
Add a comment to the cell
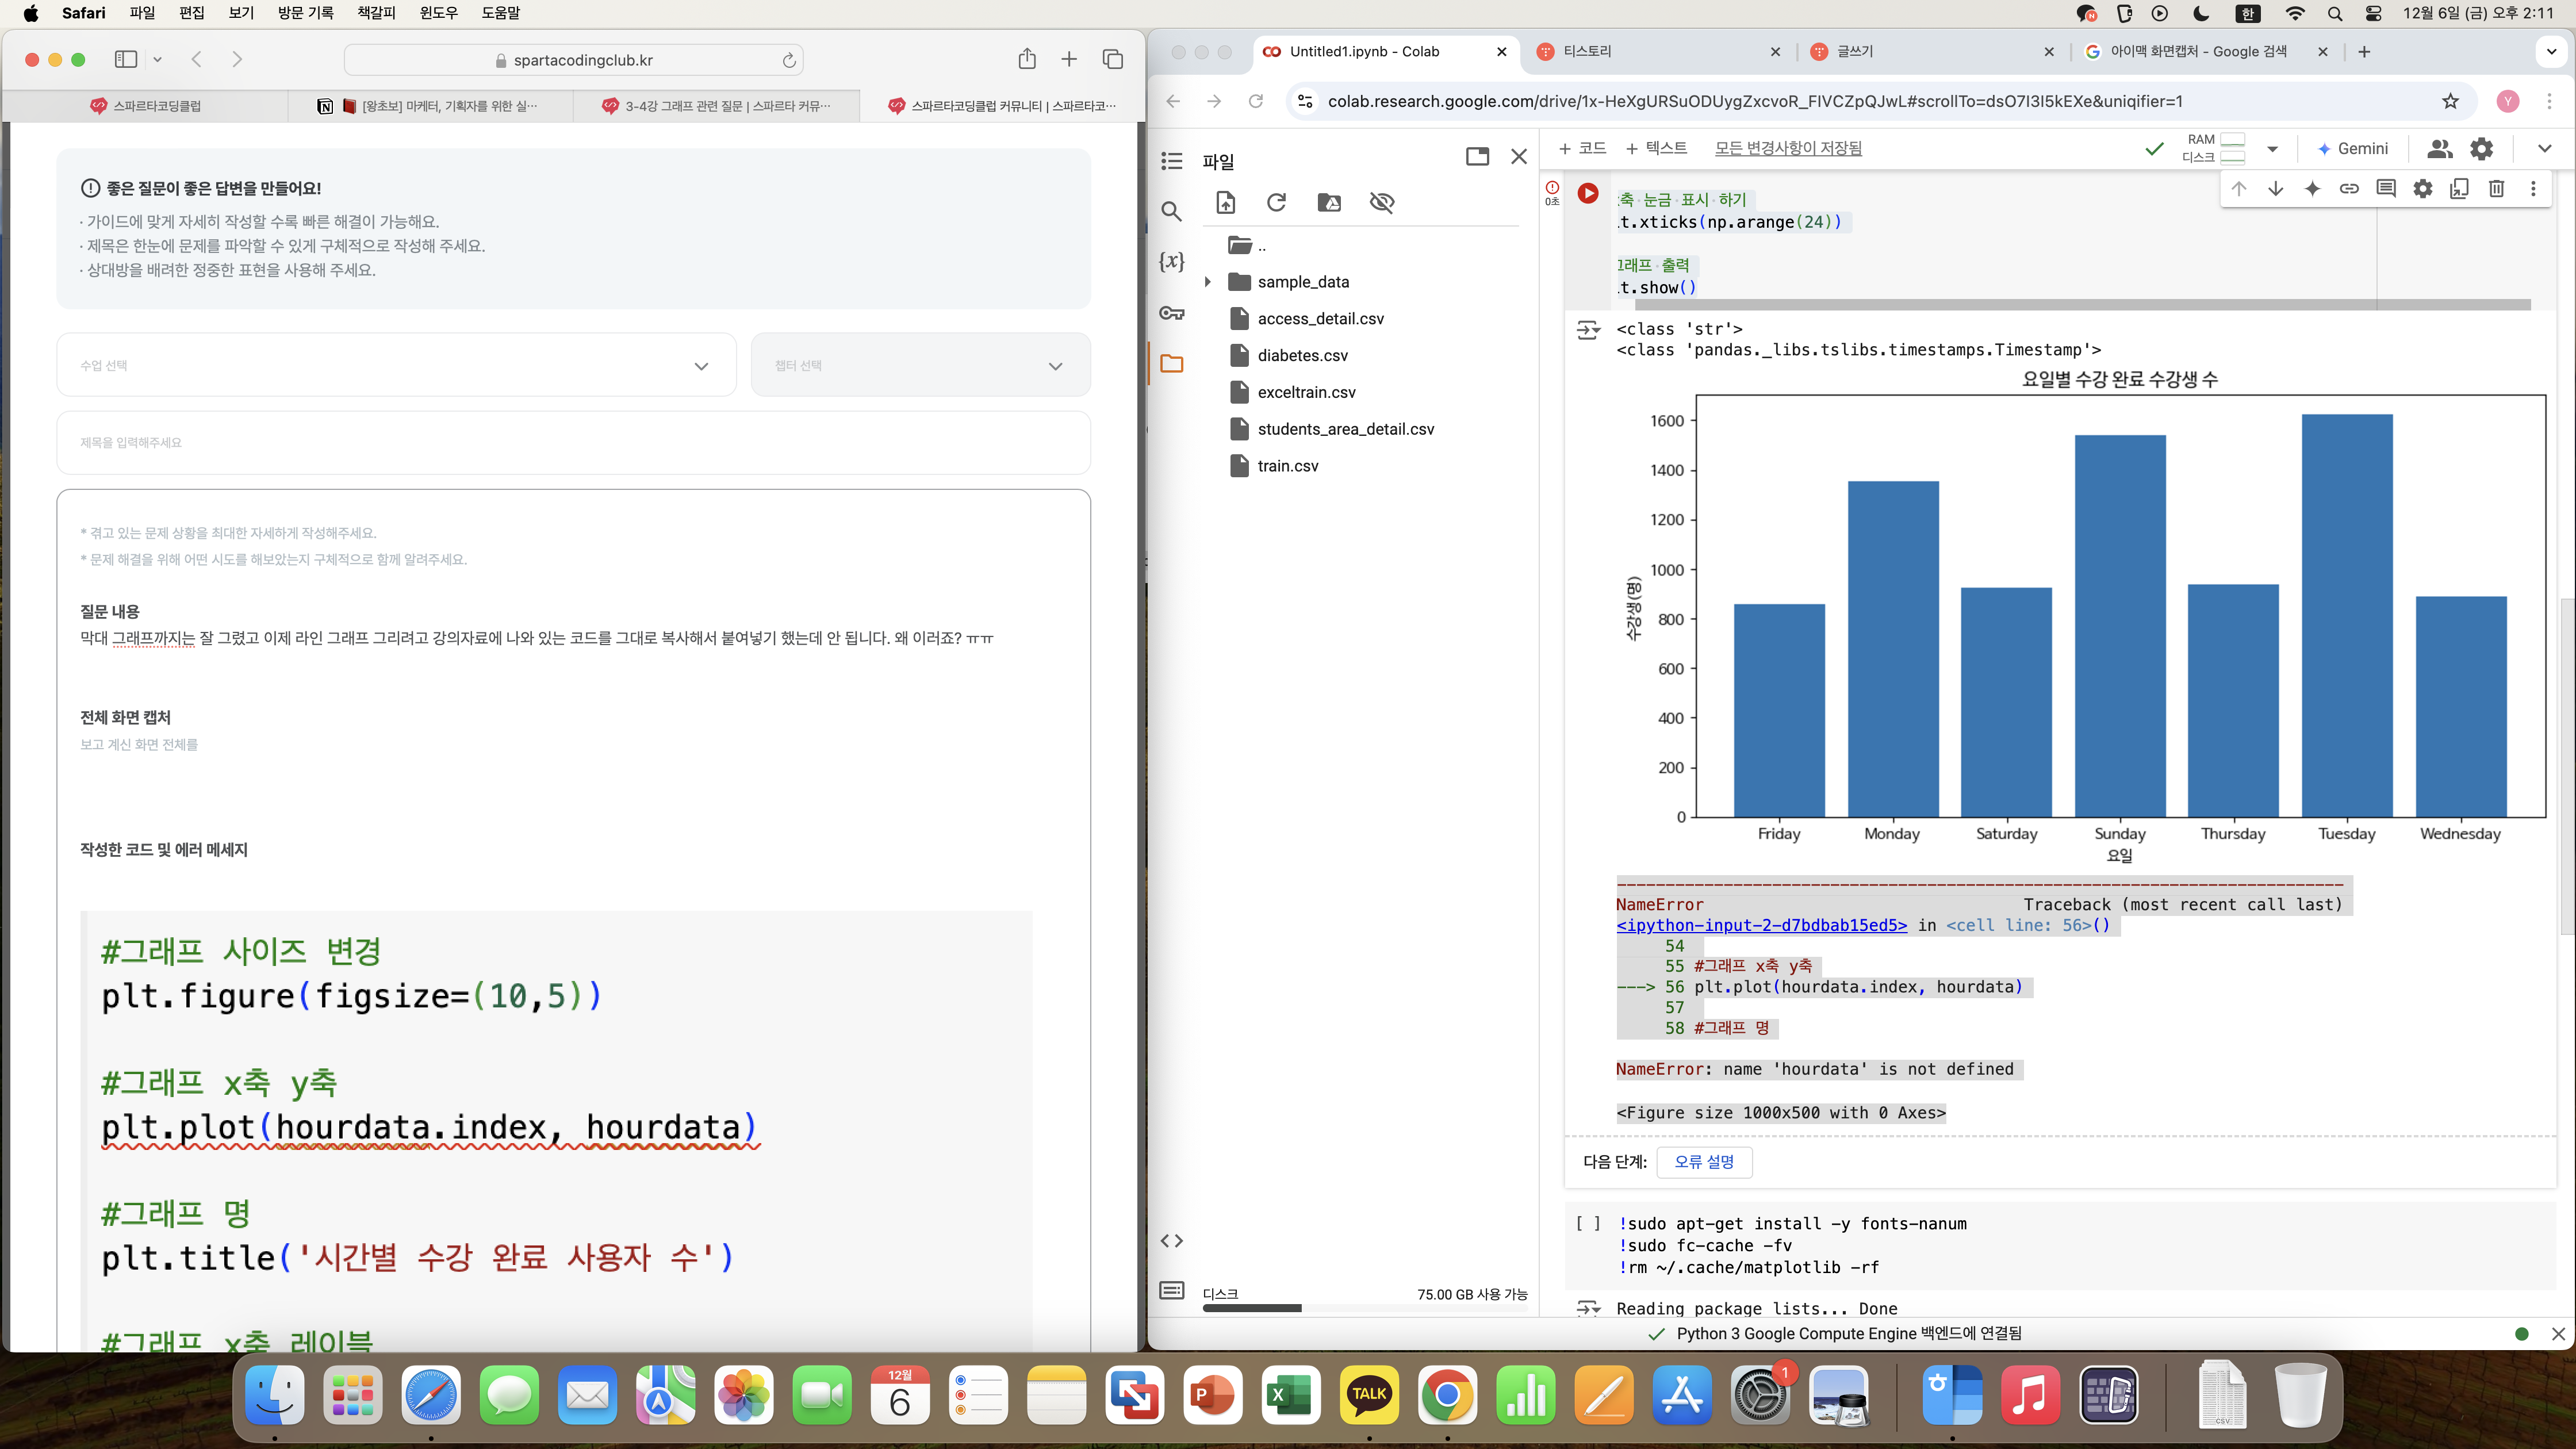tap(2386, 188)
